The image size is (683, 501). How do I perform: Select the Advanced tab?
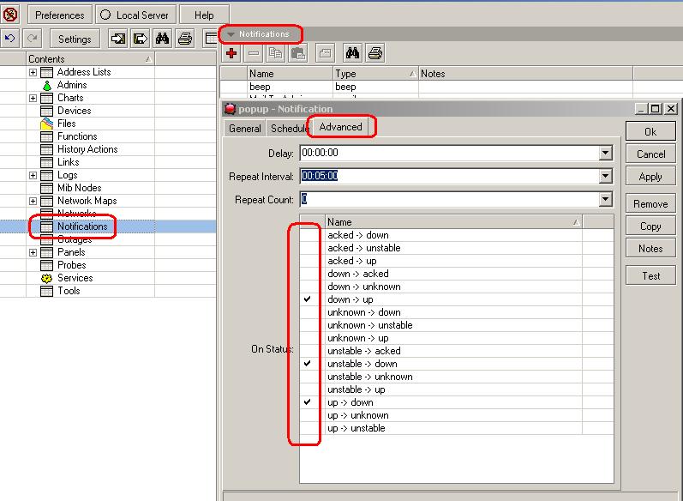(340, 126)
